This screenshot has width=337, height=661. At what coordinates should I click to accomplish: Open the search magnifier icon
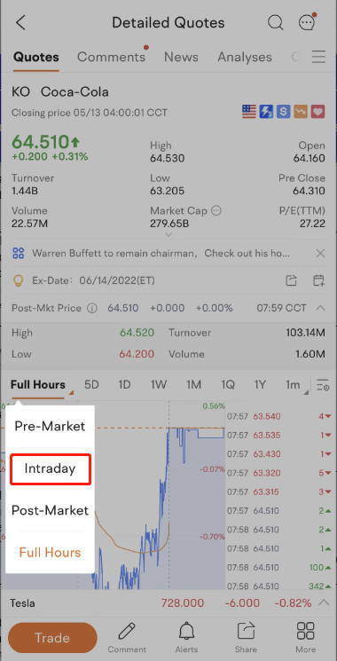(276, 22)
